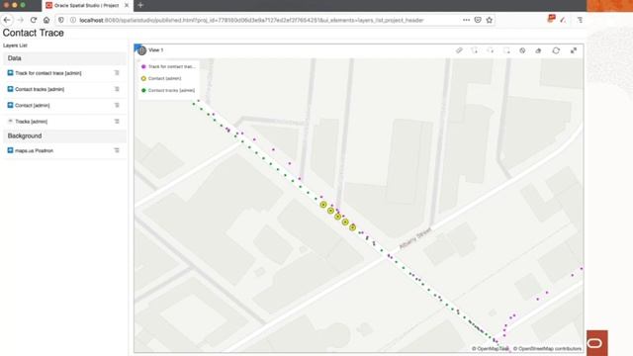Screen dimensions: 633x356
Task: Click the eraser clear-selection icon
Action: point(538,50)
